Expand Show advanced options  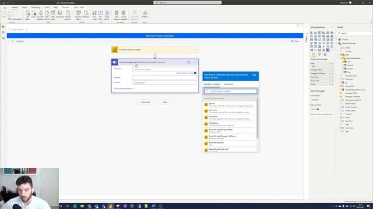[124, 88]
